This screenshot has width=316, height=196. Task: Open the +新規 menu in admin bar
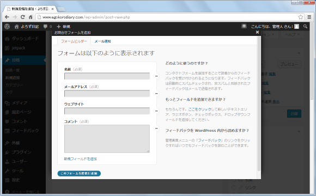[x=64, y=26]
